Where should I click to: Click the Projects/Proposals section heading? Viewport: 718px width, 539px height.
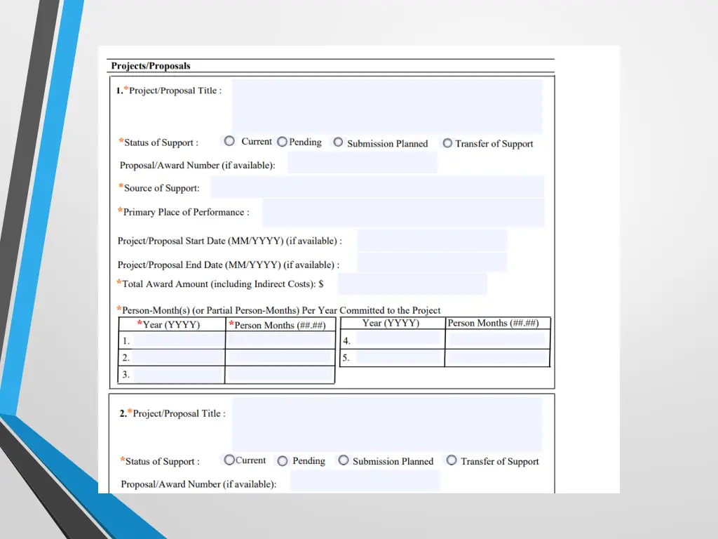[x=151, y=65]
